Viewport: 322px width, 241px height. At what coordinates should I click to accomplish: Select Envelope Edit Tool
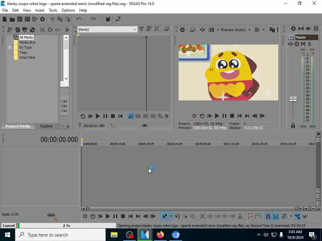pos(177,216)
